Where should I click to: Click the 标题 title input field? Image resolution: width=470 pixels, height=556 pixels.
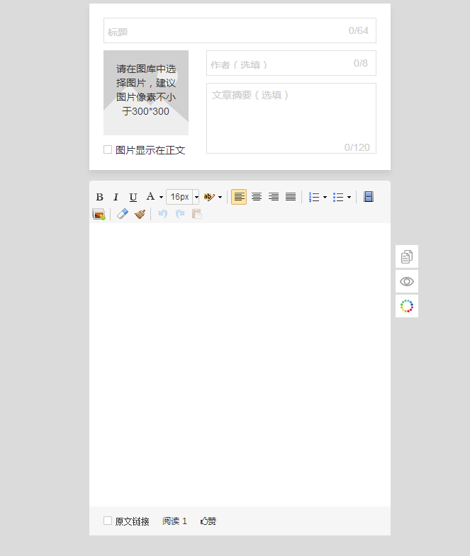tap(240, 30)
